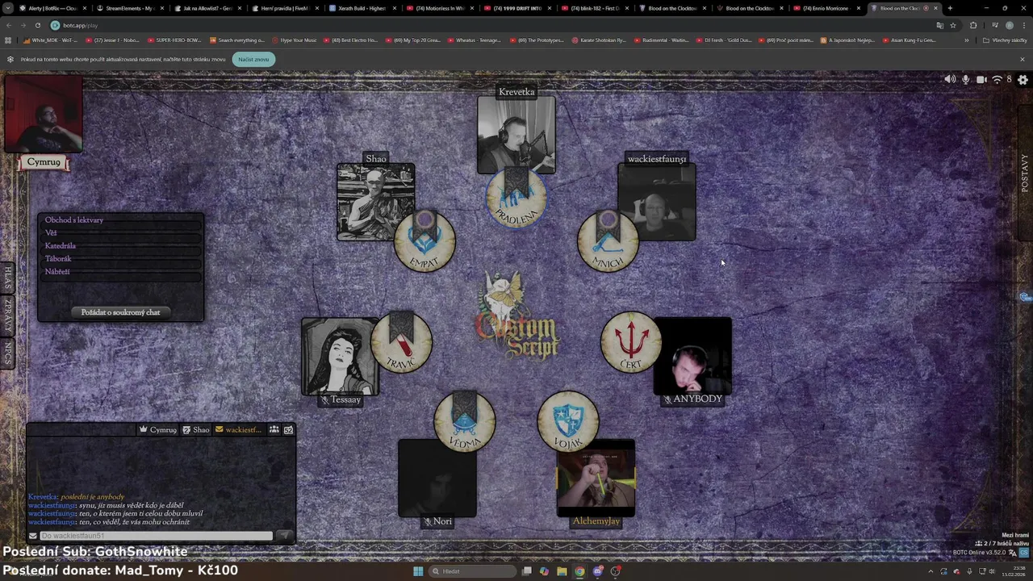Focus the 'Do wackiestfaun51' message field
Screen dimensions: 1033x581
[x=156, y=536]
